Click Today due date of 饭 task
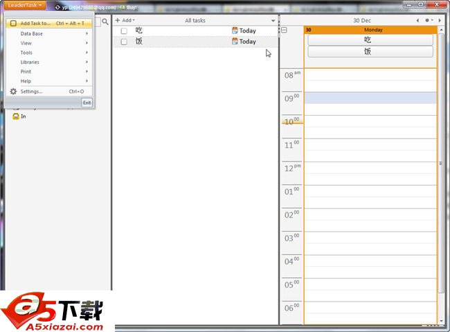Image resolution: width=450 pixels, height=332 pixels. coord(248,42)
